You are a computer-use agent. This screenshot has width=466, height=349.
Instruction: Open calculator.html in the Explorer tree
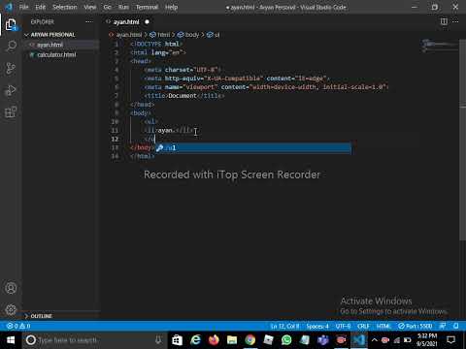[x=61, y=54]
